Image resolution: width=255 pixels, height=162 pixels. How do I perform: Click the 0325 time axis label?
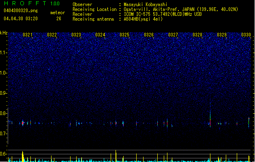click(124, 35)
